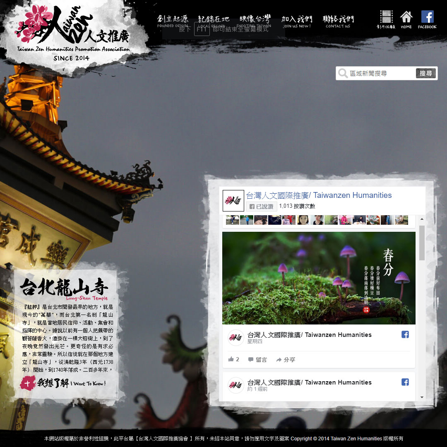Click the 已說讚 liked toggle button

261,206
